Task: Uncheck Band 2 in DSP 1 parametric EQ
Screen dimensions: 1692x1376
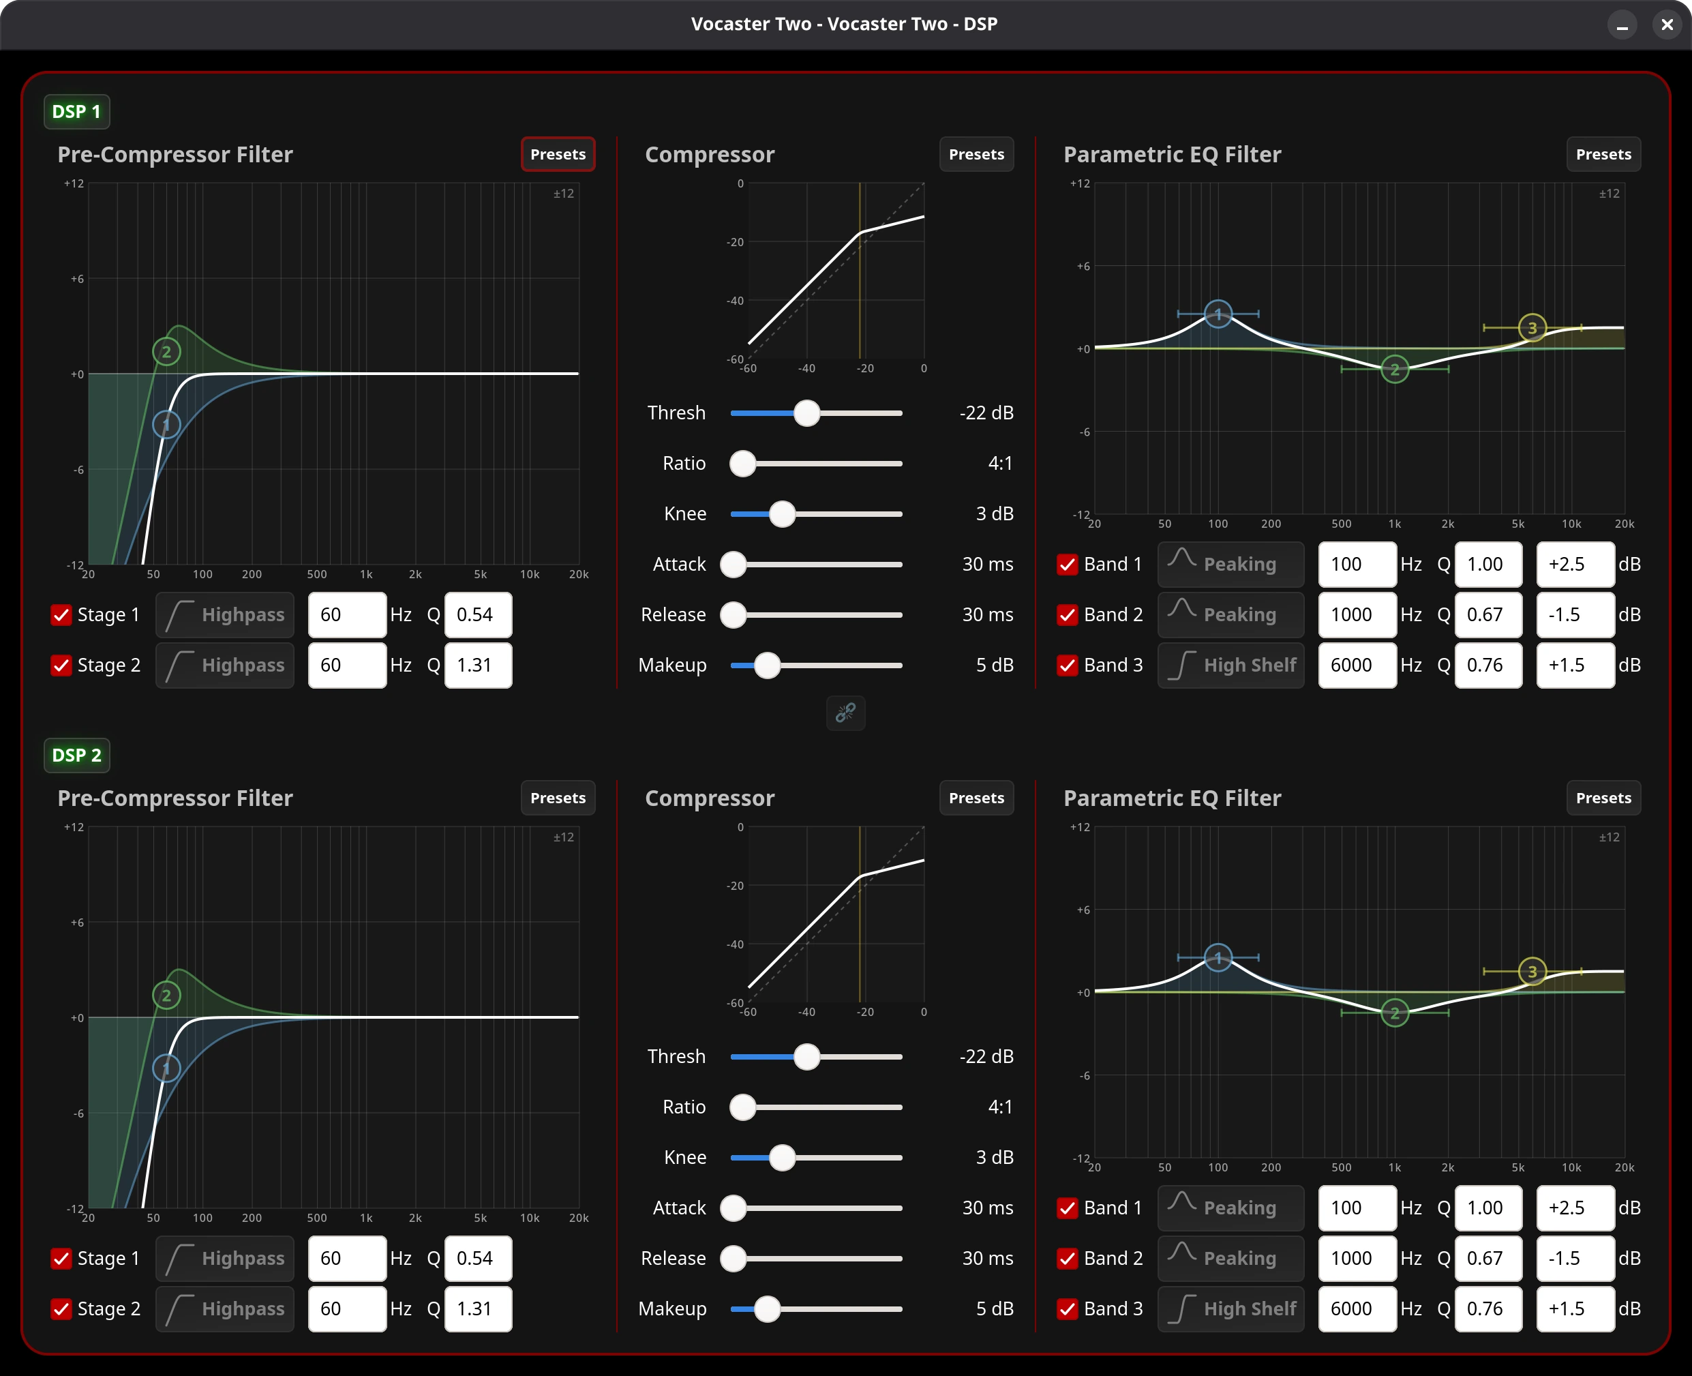Action: coord(1068,615)
